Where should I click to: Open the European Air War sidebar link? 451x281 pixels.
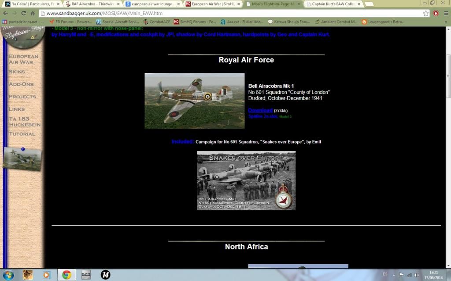pos(23,59)
